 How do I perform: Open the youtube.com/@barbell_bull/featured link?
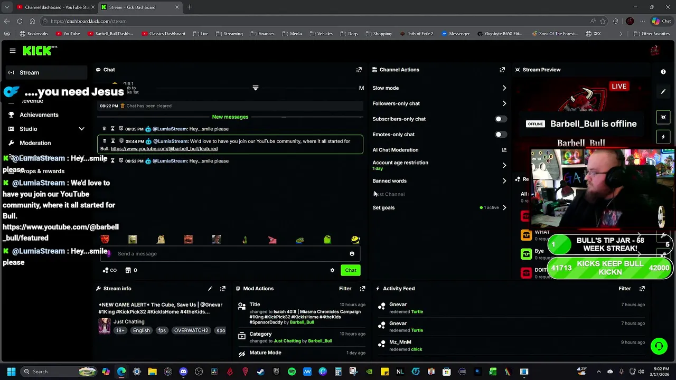(164, 149)
